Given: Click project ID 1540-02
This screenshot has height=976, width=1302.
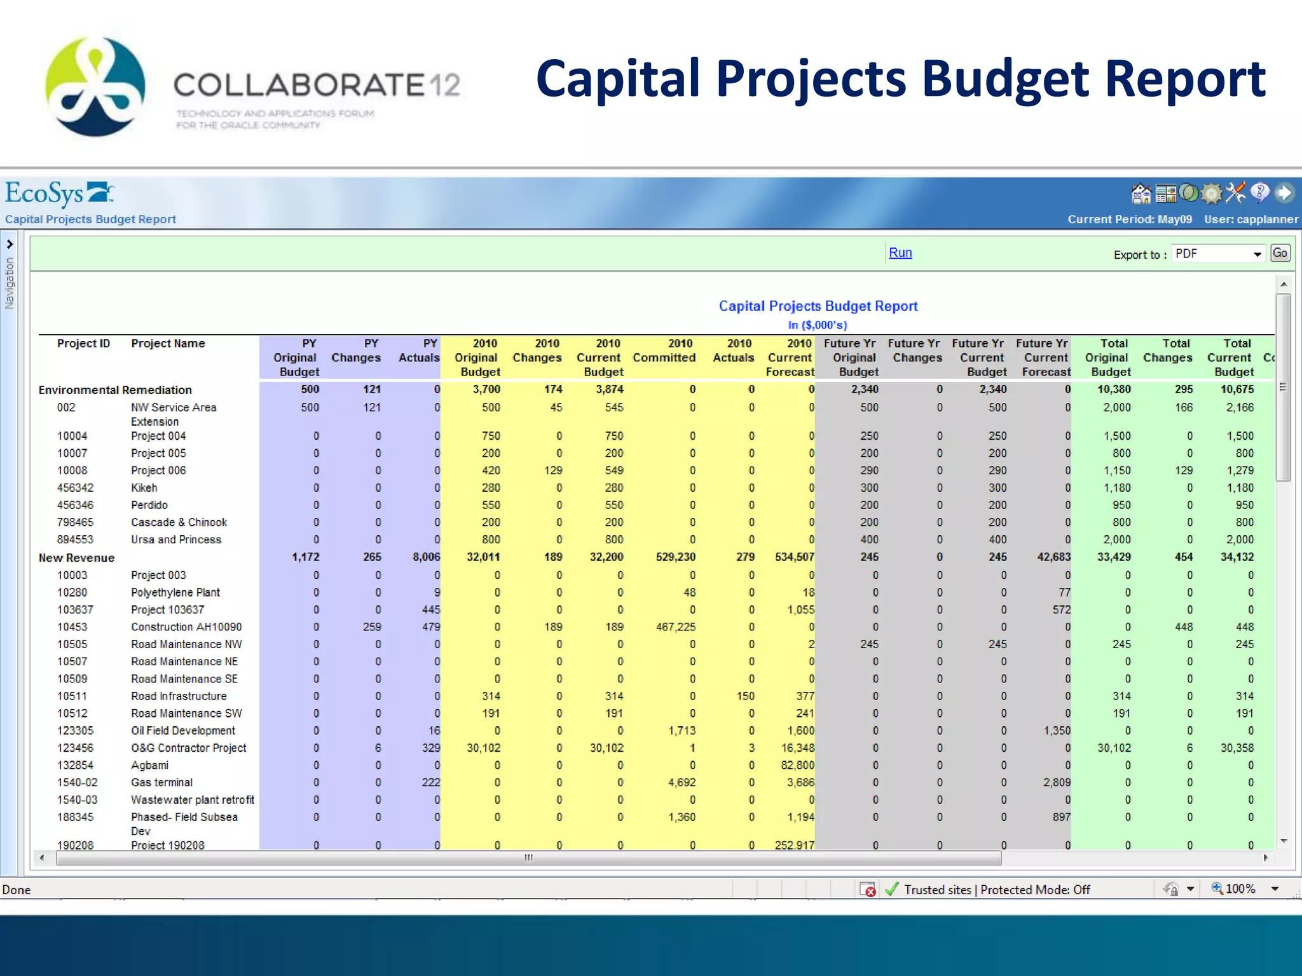Looking at the screenshot, I should click(x=77, y=783).
